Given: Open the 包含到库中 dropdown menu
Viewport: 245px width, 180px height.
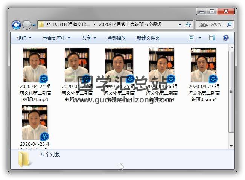Looking at the screenshot, I should [x=56, y=38].
